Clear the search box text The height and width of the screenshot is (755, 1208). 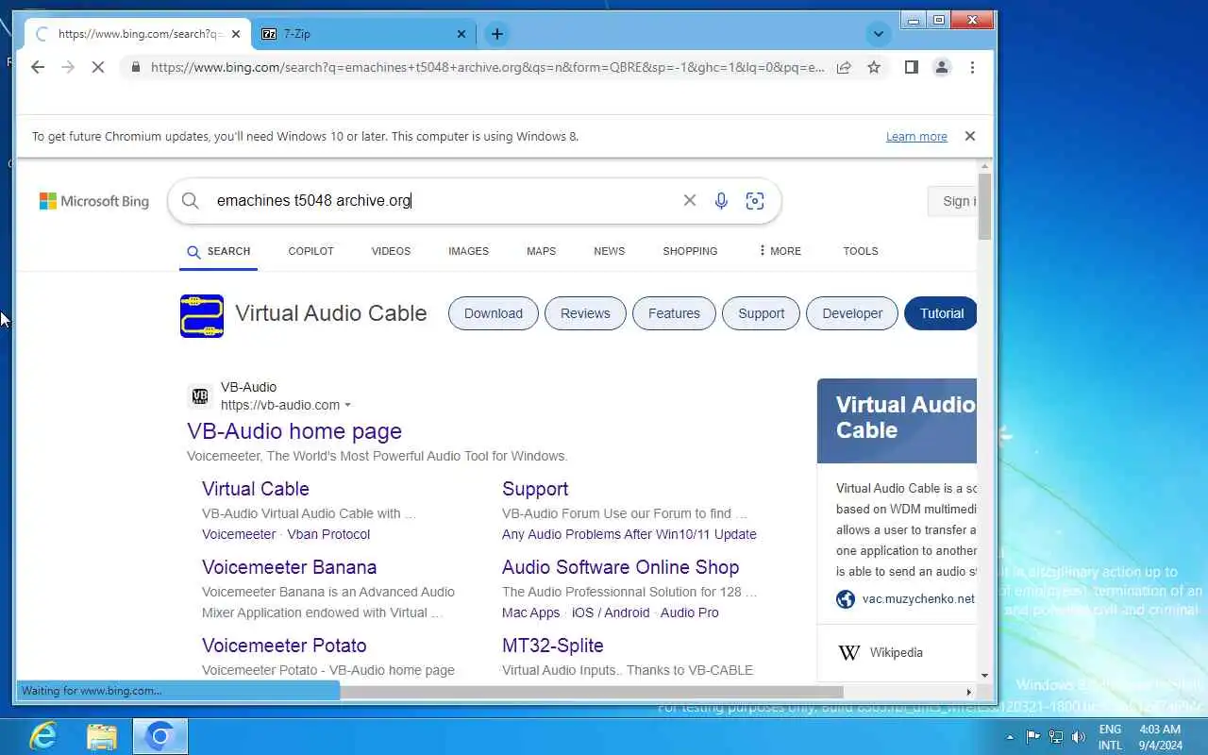[690, 200]
